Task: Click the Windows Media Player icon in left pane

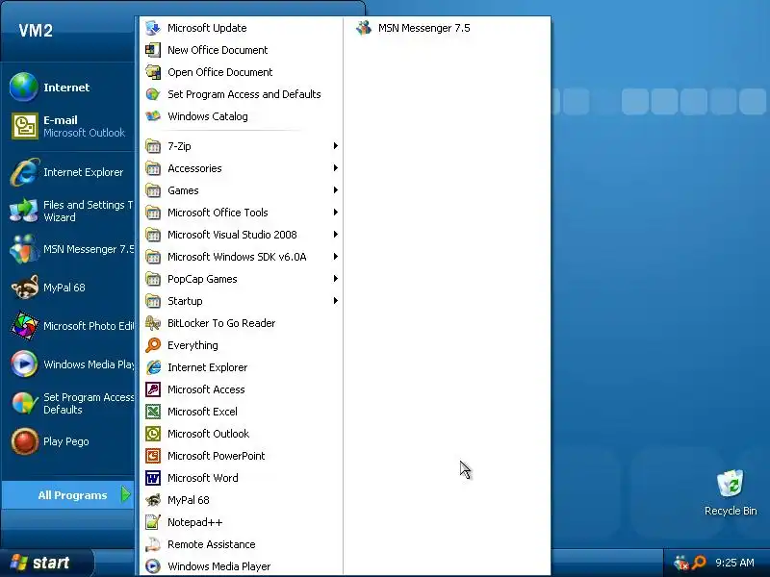Action: [x=24, y=364]
